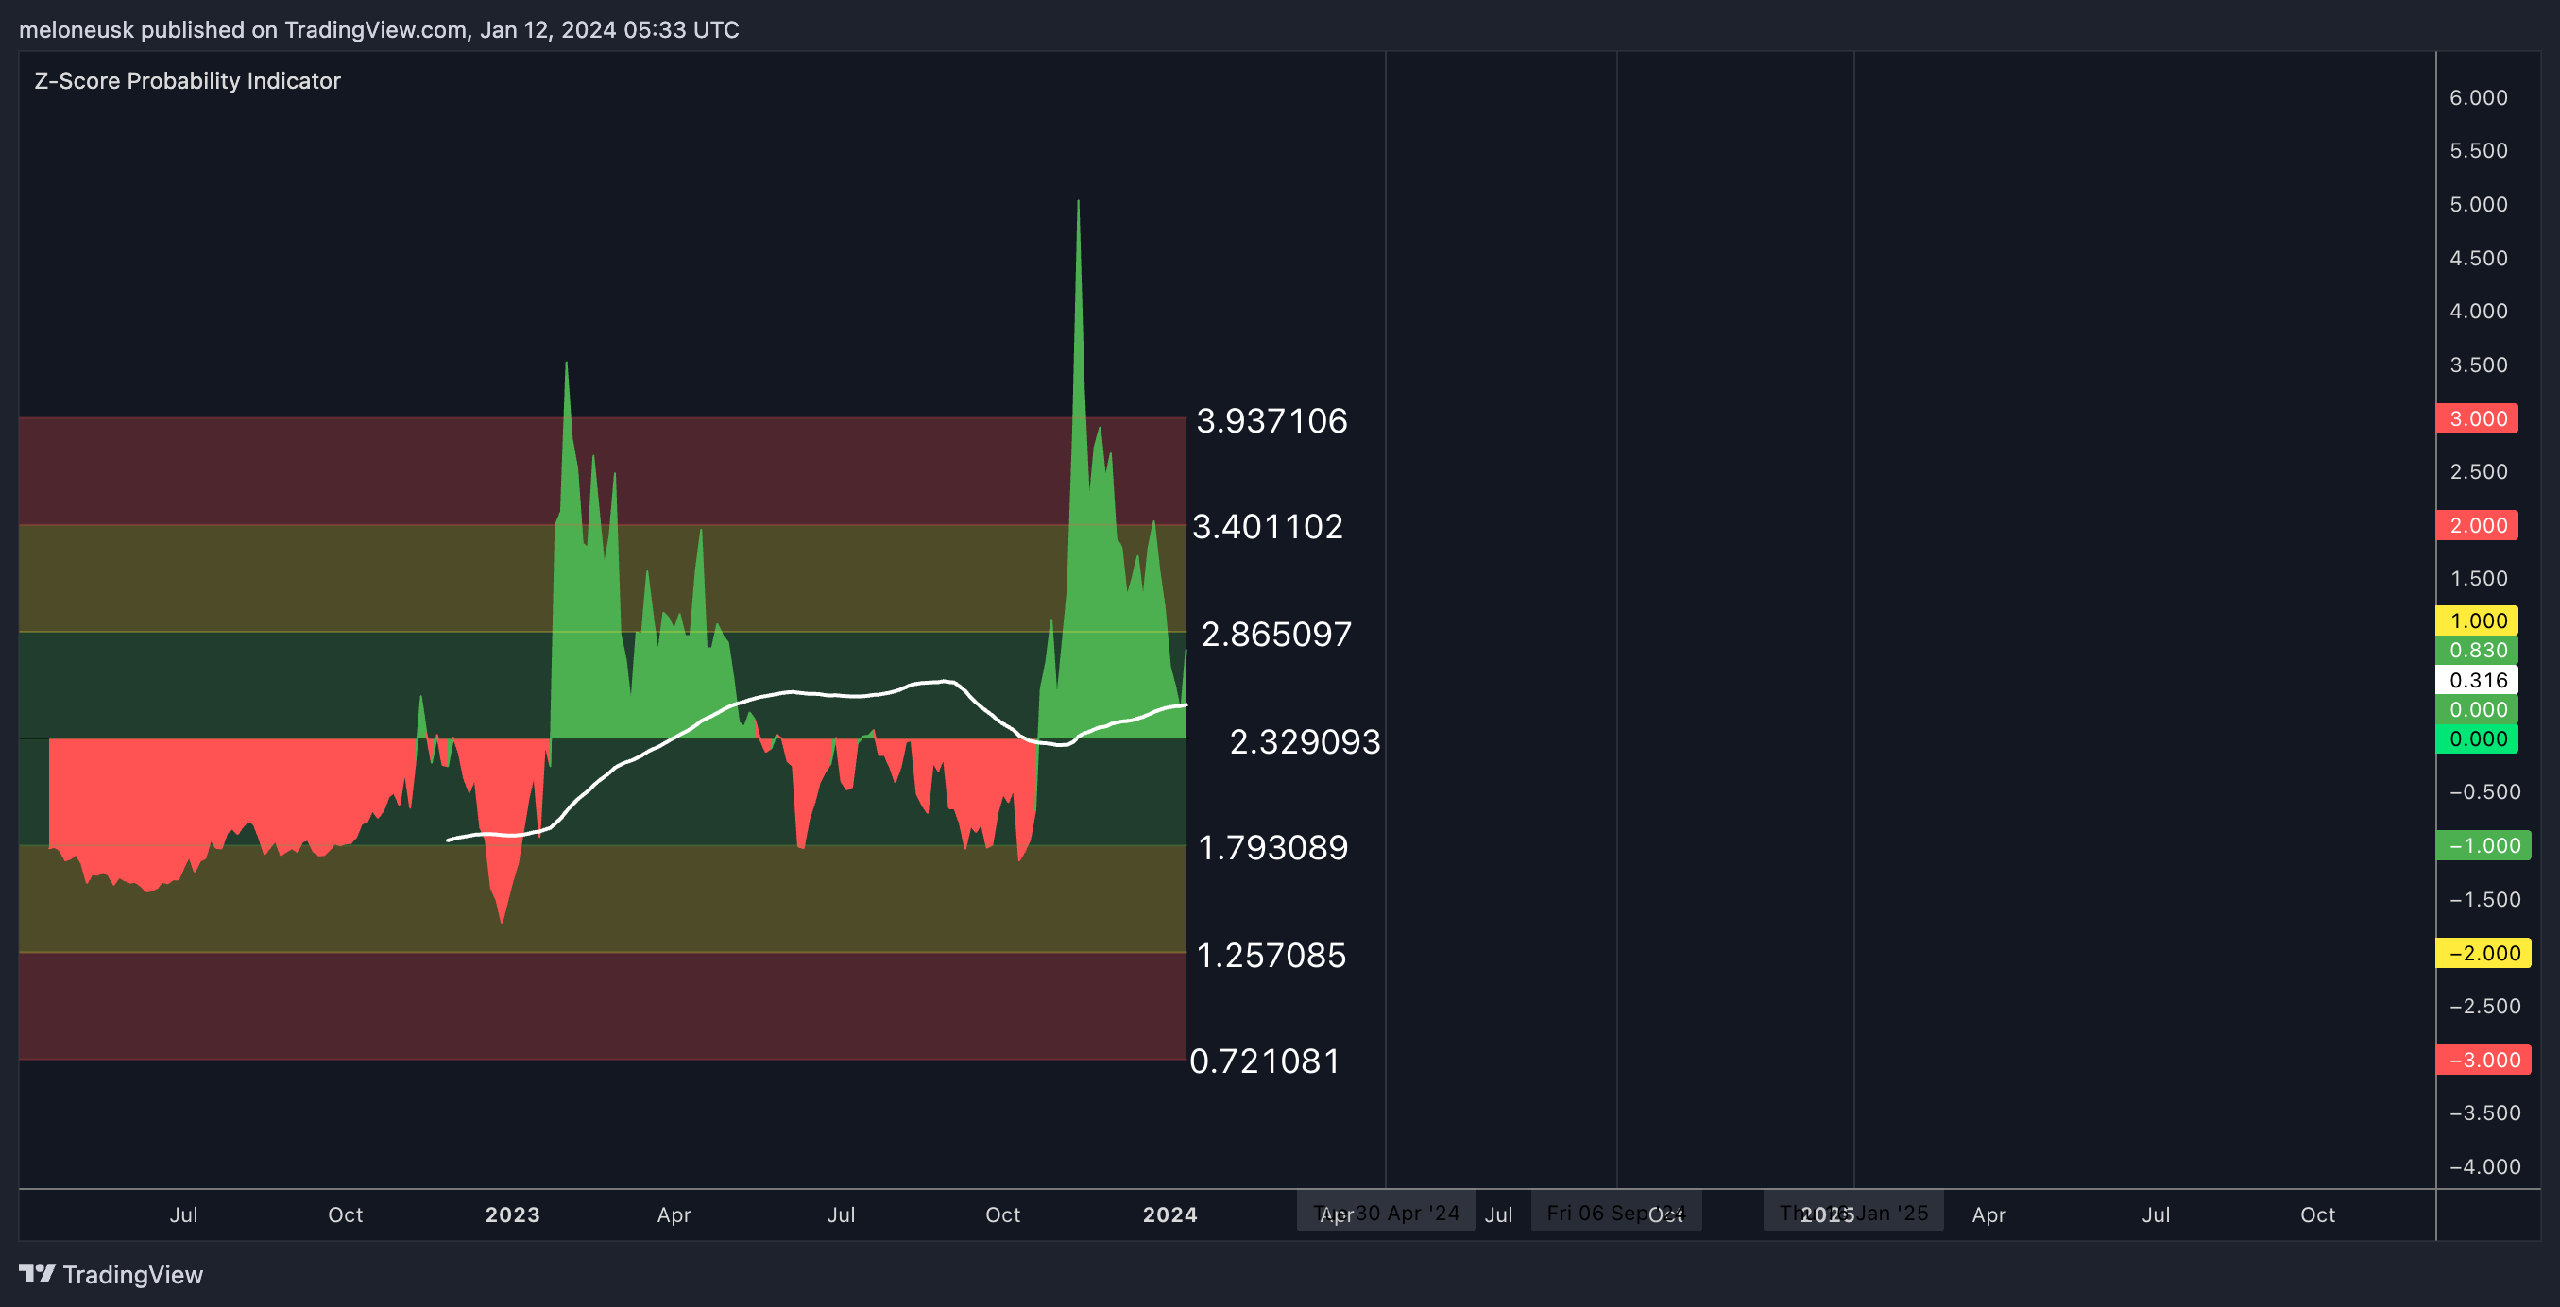Click the Jan '25 date marker

coord(1853,1213)
